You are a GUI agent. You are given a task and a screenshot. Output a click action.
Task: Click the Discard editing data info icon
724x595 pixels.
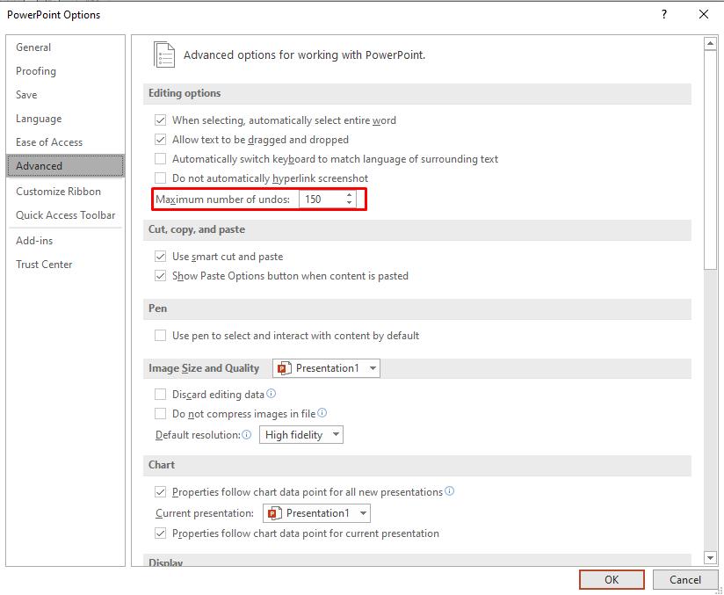271,395
